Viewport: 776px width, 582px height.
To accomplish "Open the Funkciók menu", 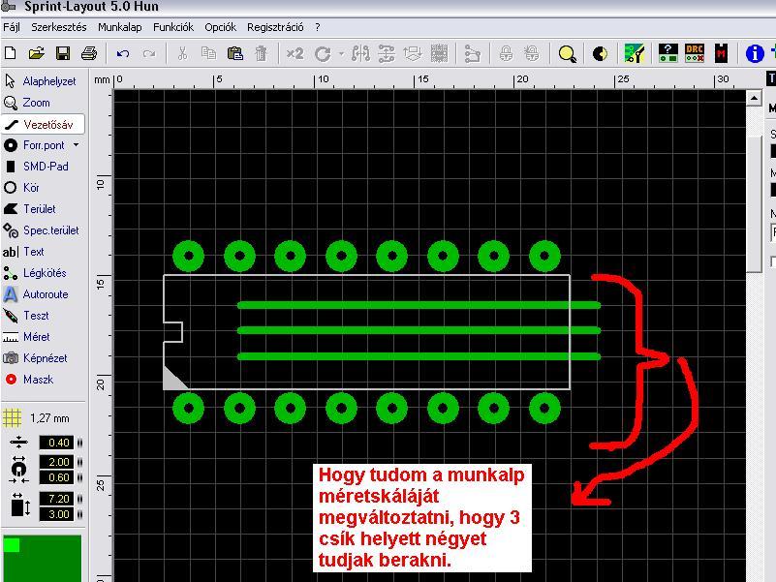I will click(173, 27).
